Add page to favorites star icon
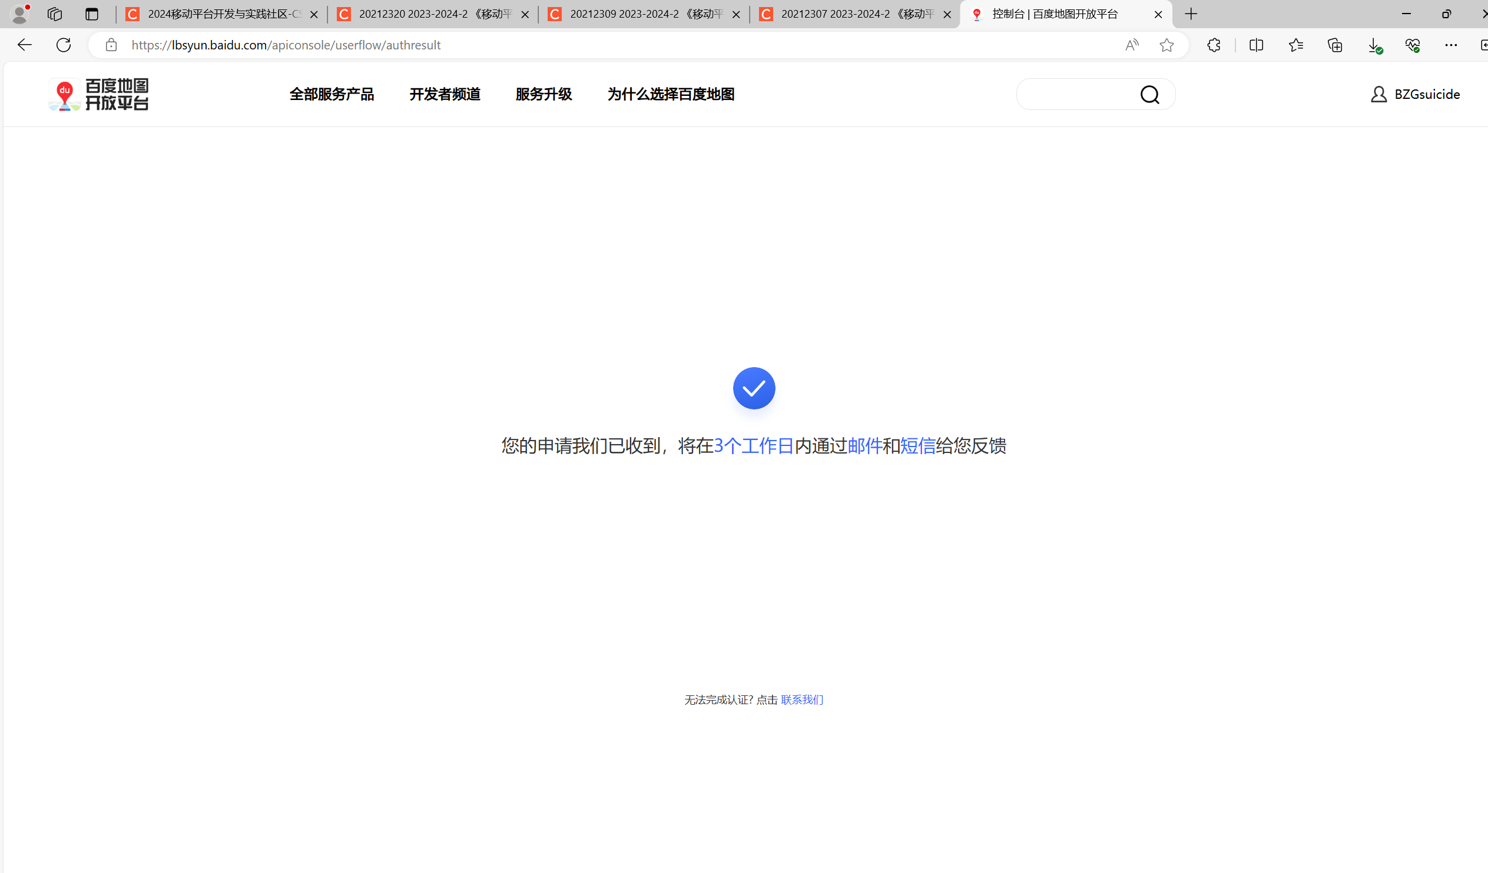The image size is (1488, 873). 1166,45
